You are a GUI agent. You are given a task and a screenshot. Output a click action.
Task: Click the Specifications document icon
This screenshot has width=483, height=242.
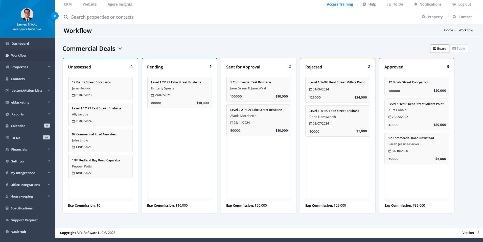[x=7, y=208]
